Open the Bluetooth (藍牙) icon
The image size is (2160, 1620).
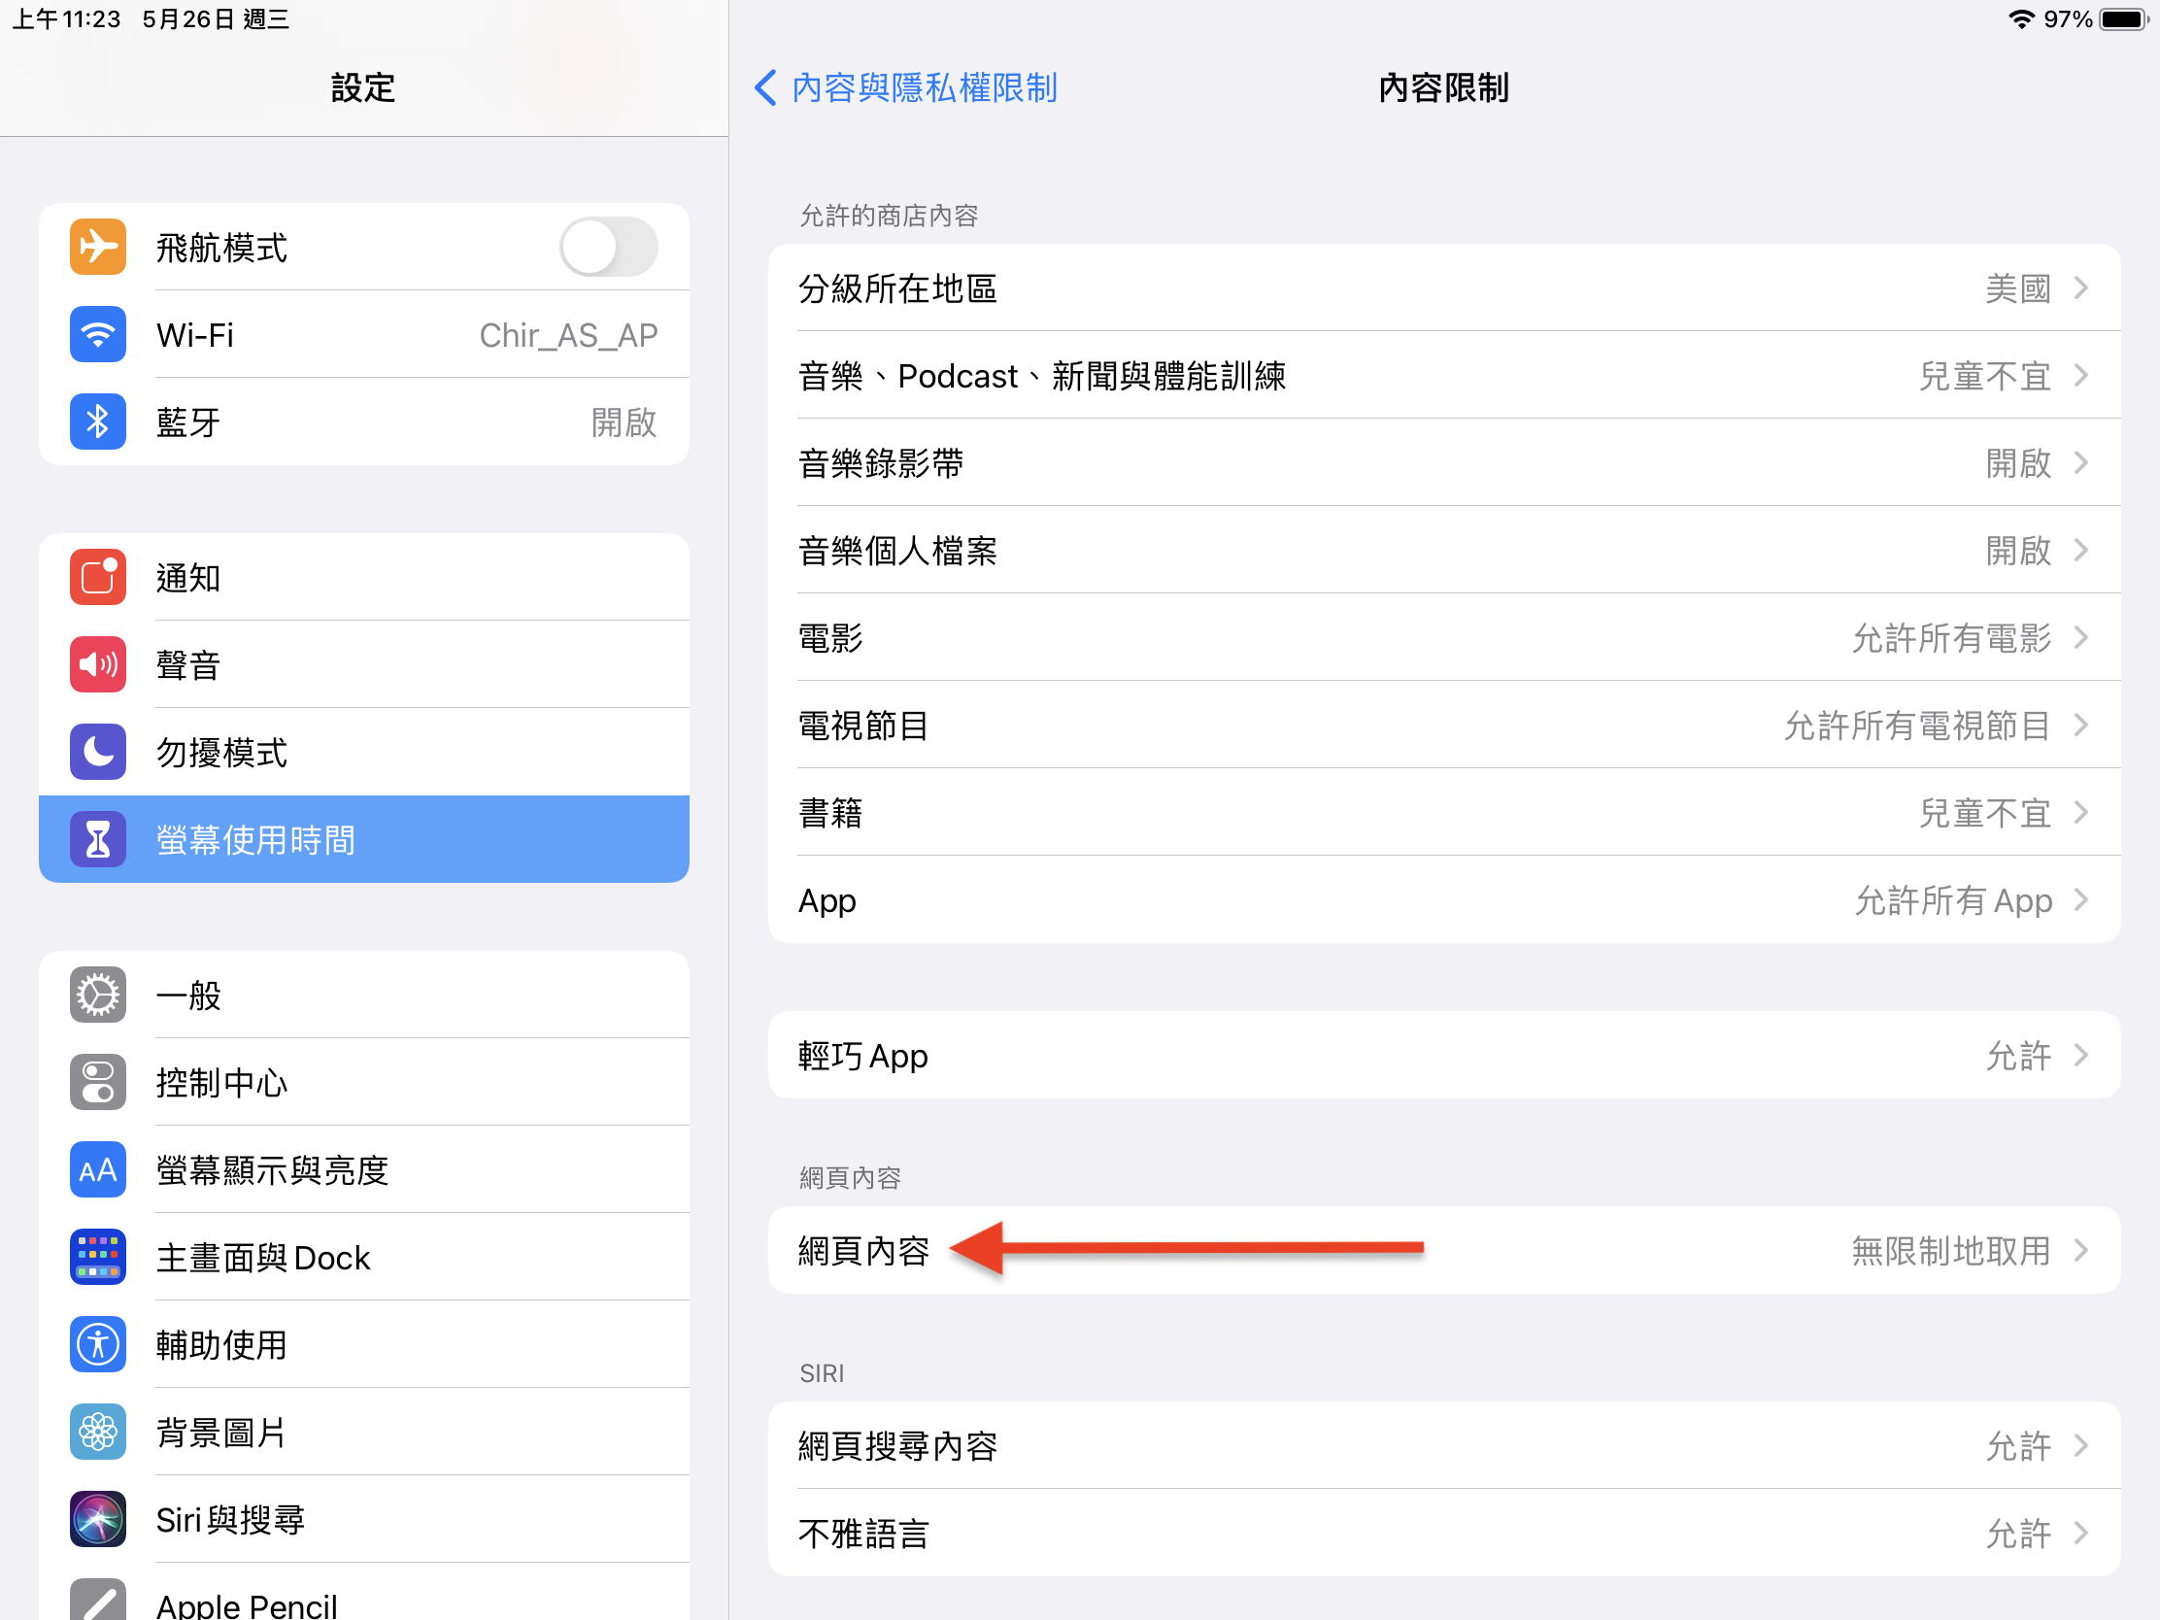98,422
